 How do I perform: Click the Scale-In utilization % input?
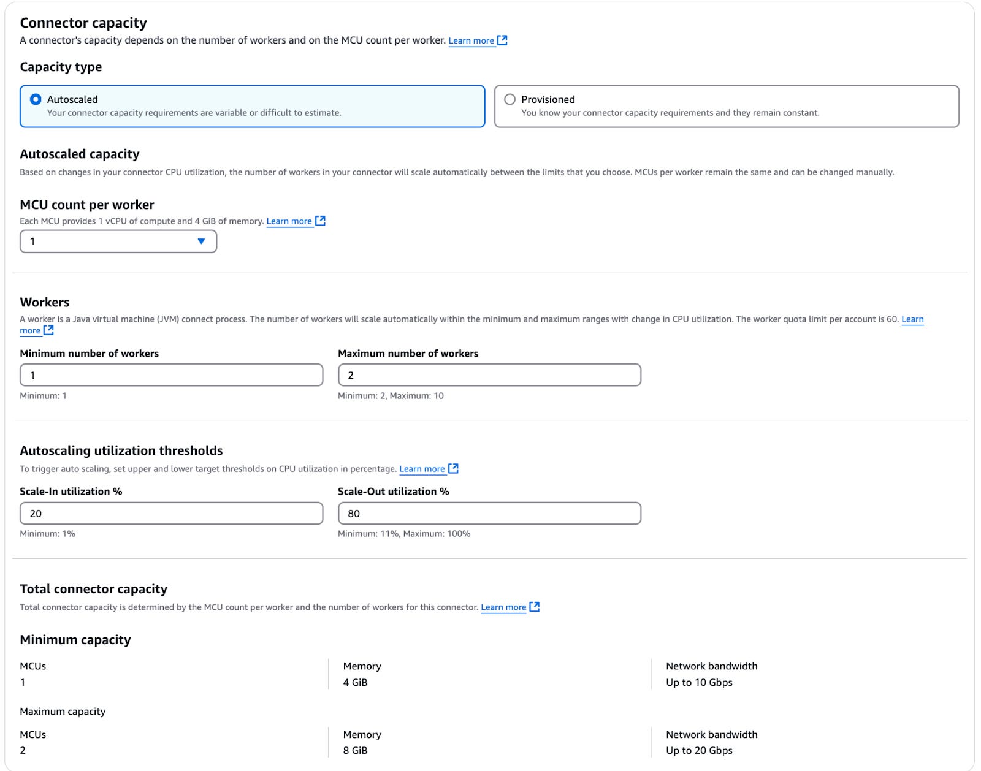tap(171, 514)
